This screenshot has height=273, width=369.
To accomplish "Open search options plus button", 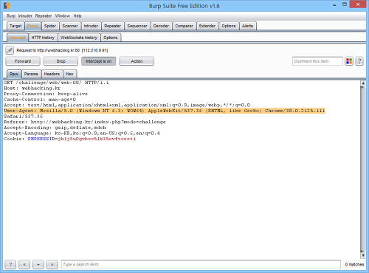I will click(38, 264).
